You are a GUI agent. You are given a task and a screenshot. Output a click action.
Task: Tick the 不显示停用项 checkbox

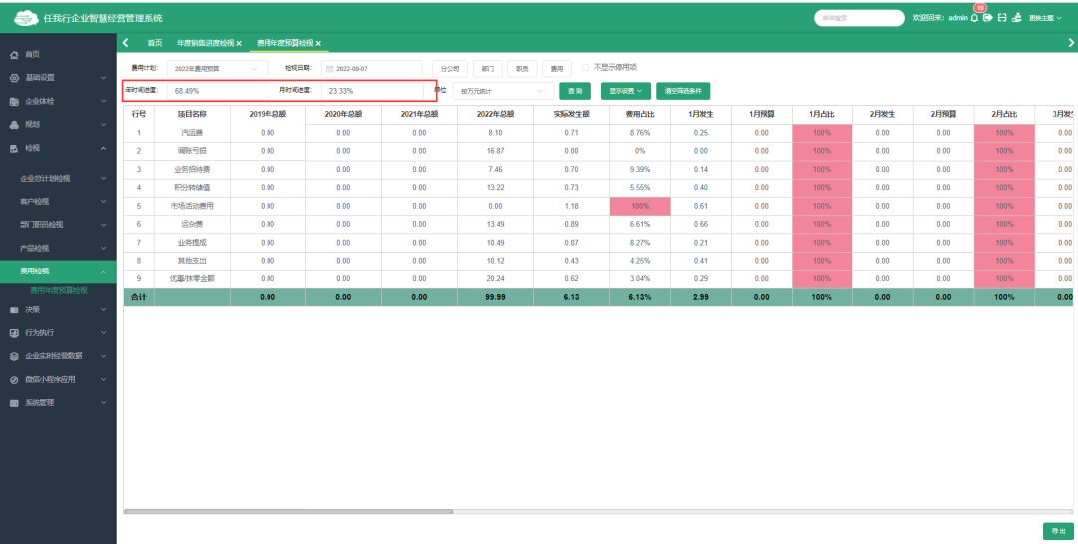pos(586,68)
